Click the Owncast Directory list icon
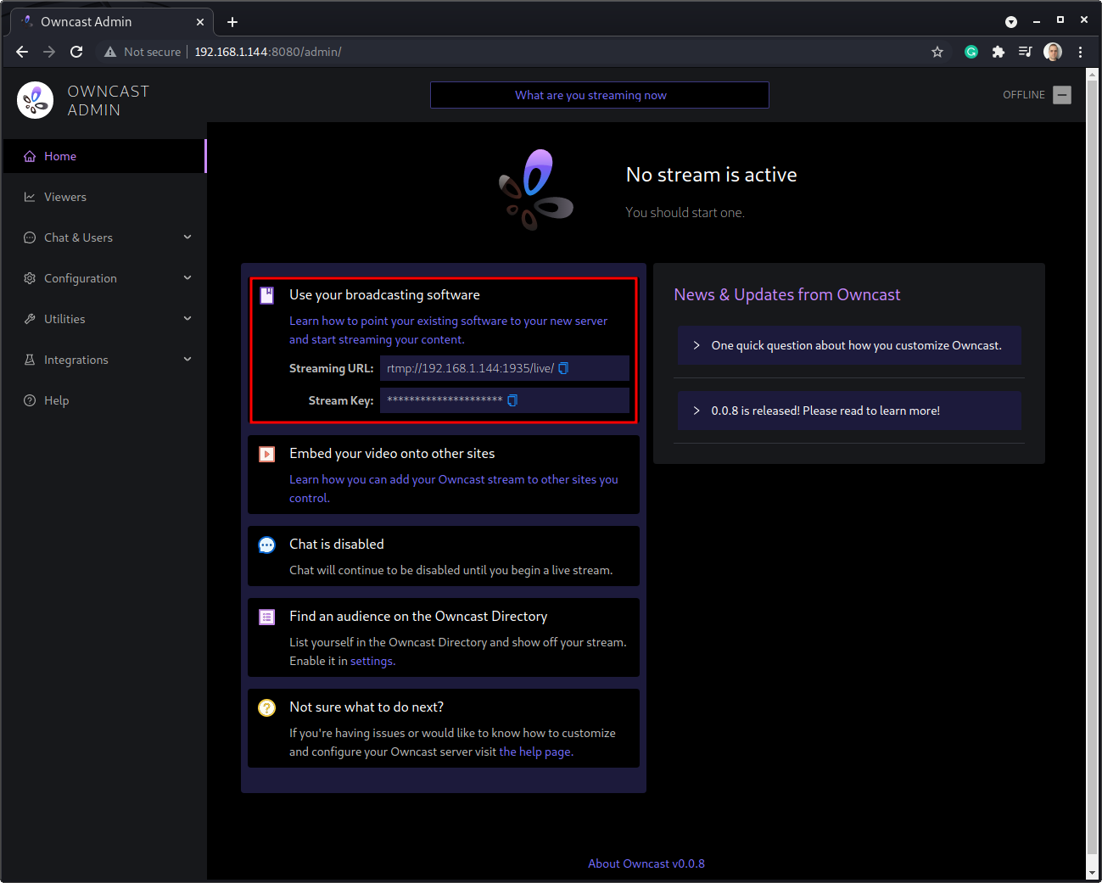Viewport: 1102px width, 883px height. pos(266,617)
